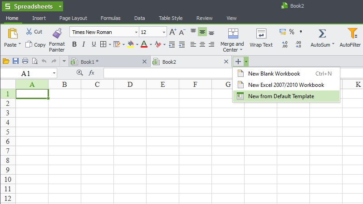Open the font size 12 dropdown
The image size is (363, 204).
[x=164, y=32]
